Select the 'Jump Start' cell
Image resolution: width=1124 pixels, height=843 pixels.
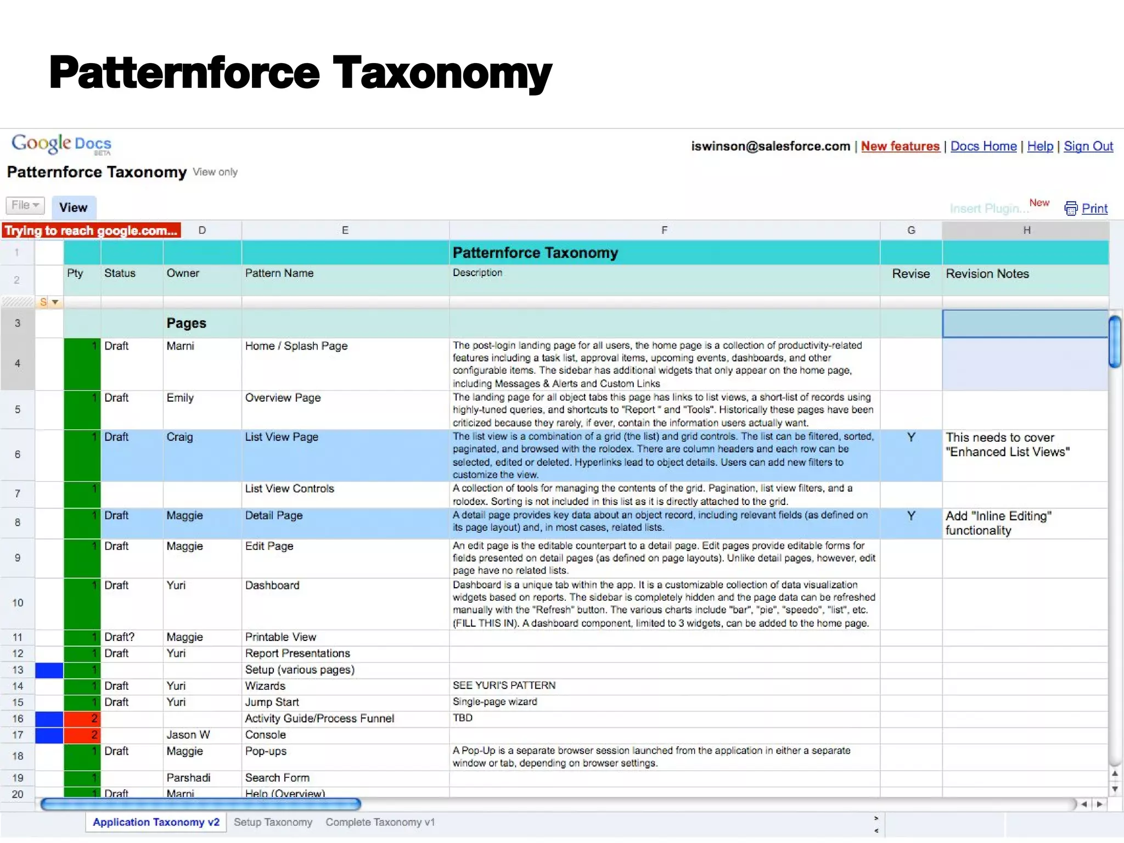pos(345,702)
